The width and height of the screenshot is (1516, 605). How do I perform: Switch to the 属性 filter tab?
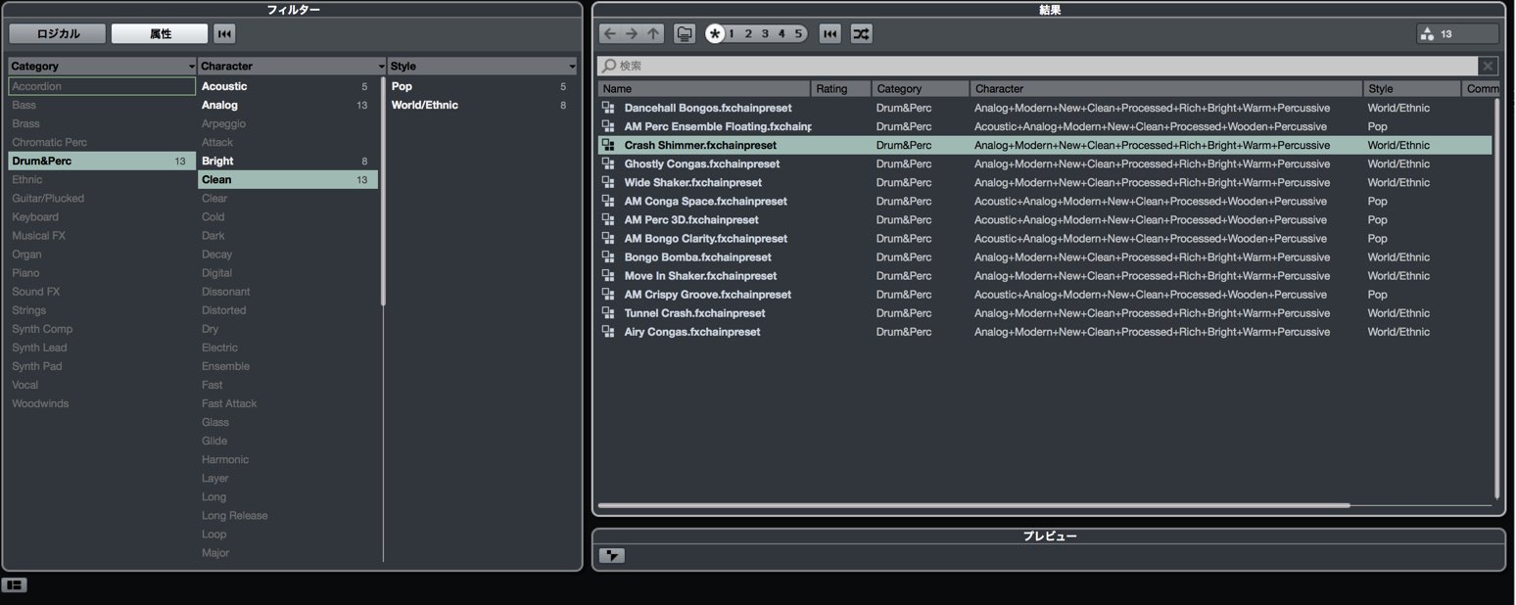pyautogui.click(x=160, y=34)
